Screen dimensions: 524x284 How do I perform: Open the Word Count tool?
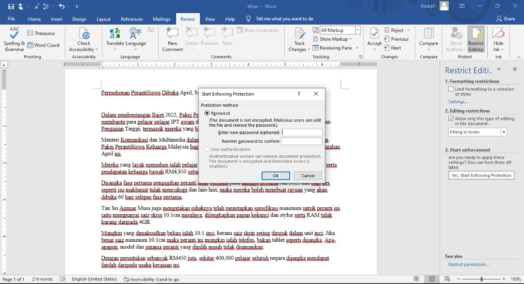point(44,45)
